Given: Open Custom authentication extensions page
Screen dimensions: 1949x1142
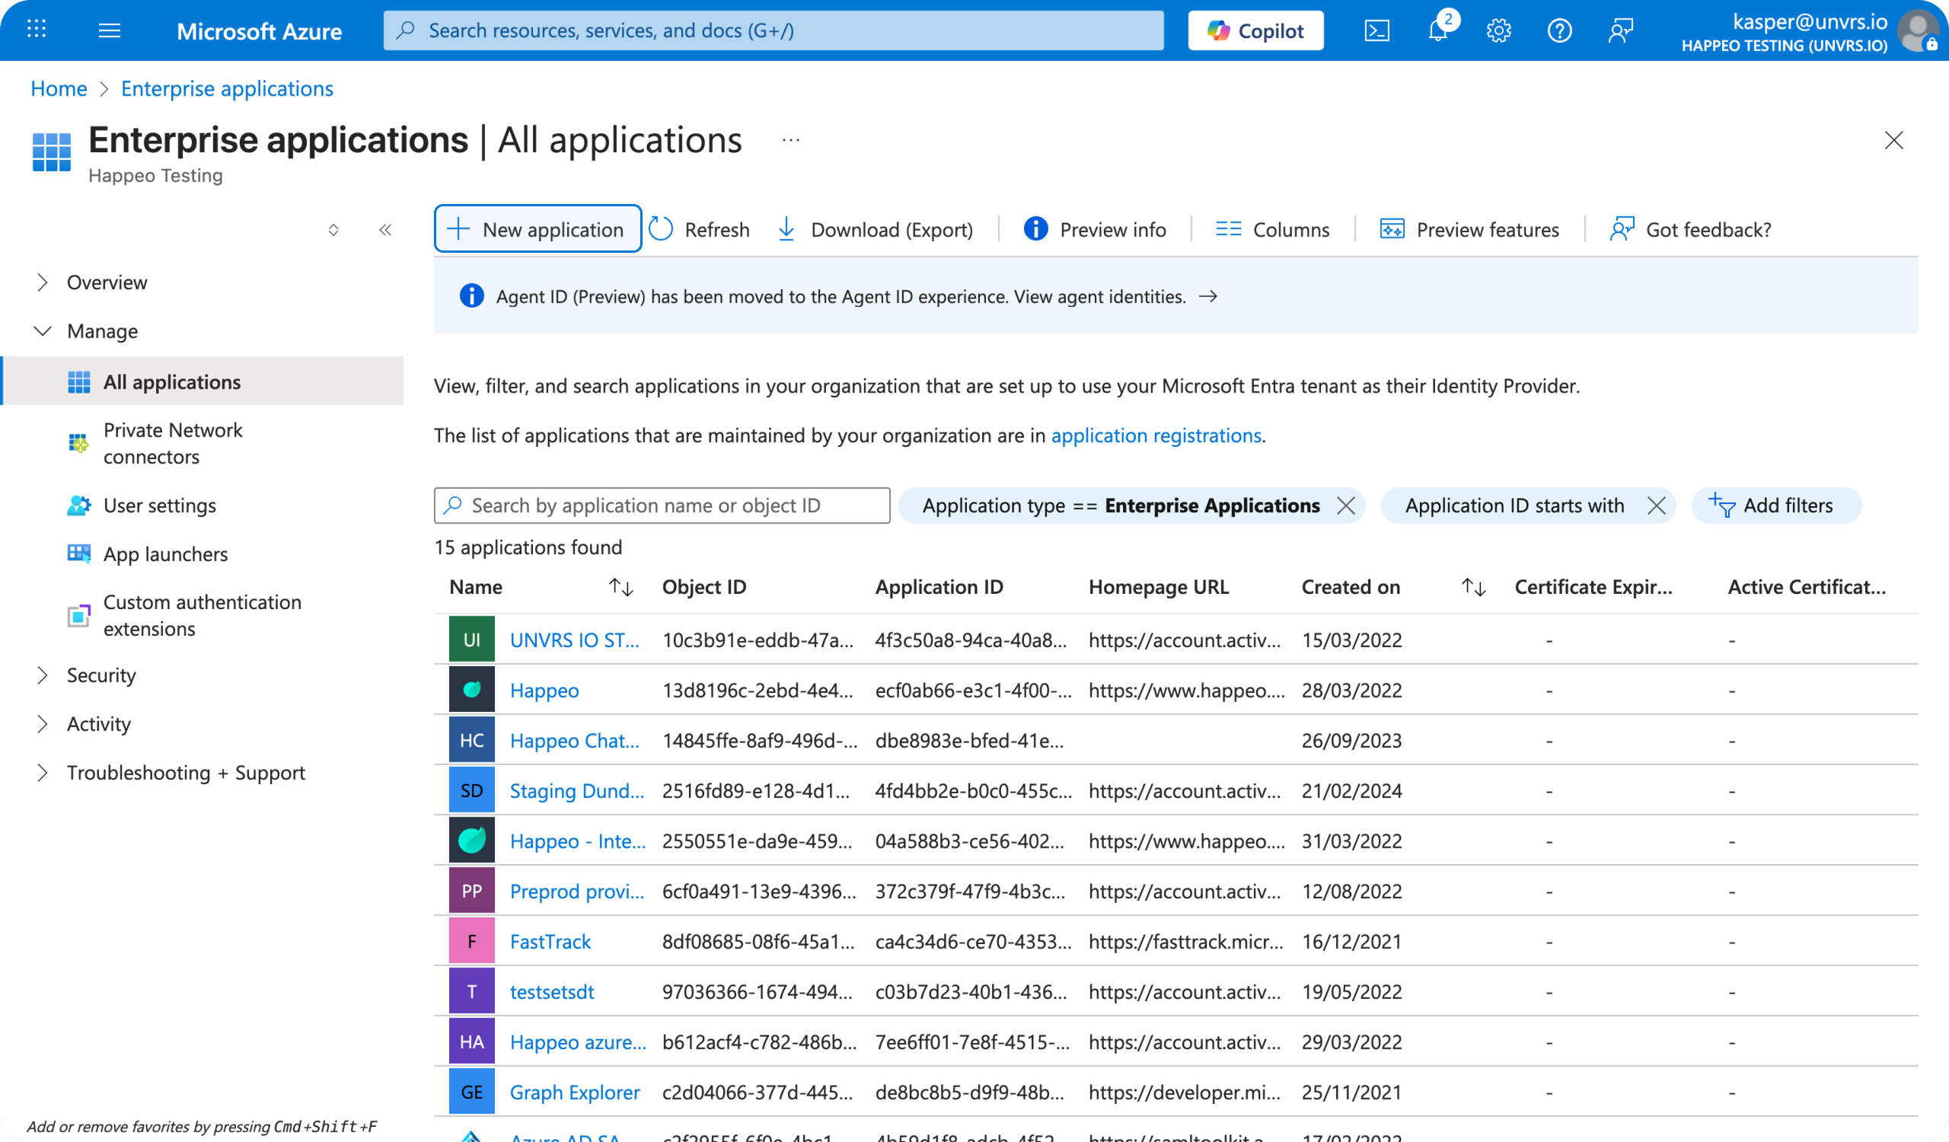Looking at the screenshot, I should pos(203,614).
